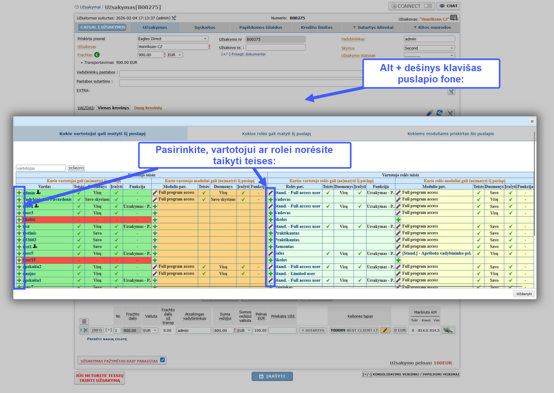Click the green plus before user testinis
554x393 pixels.
point(19,233)
